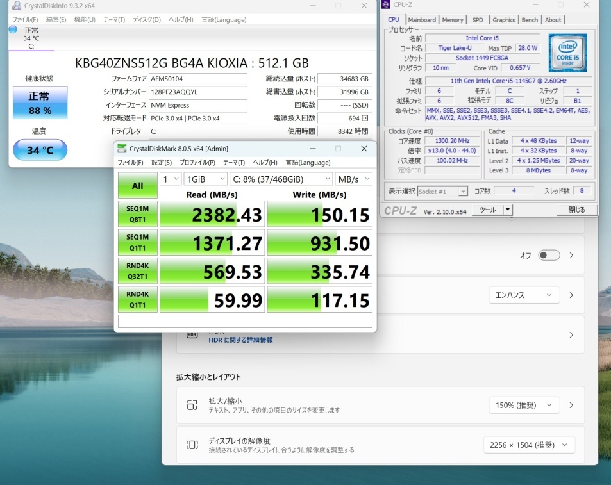611x485 pixels.
Task: Click the ディスプレイの解像度 icon
Action: click(x=192, y=445)
